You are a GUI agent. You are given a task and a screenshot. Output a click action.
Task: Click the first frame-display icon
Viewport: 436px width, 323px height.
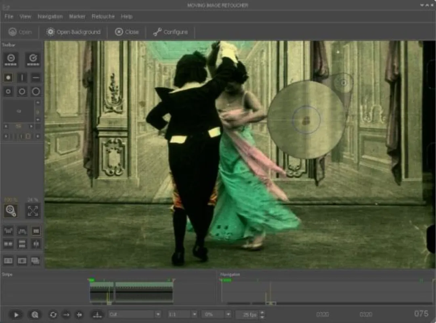pyautogui.click(x=8, y=261)
